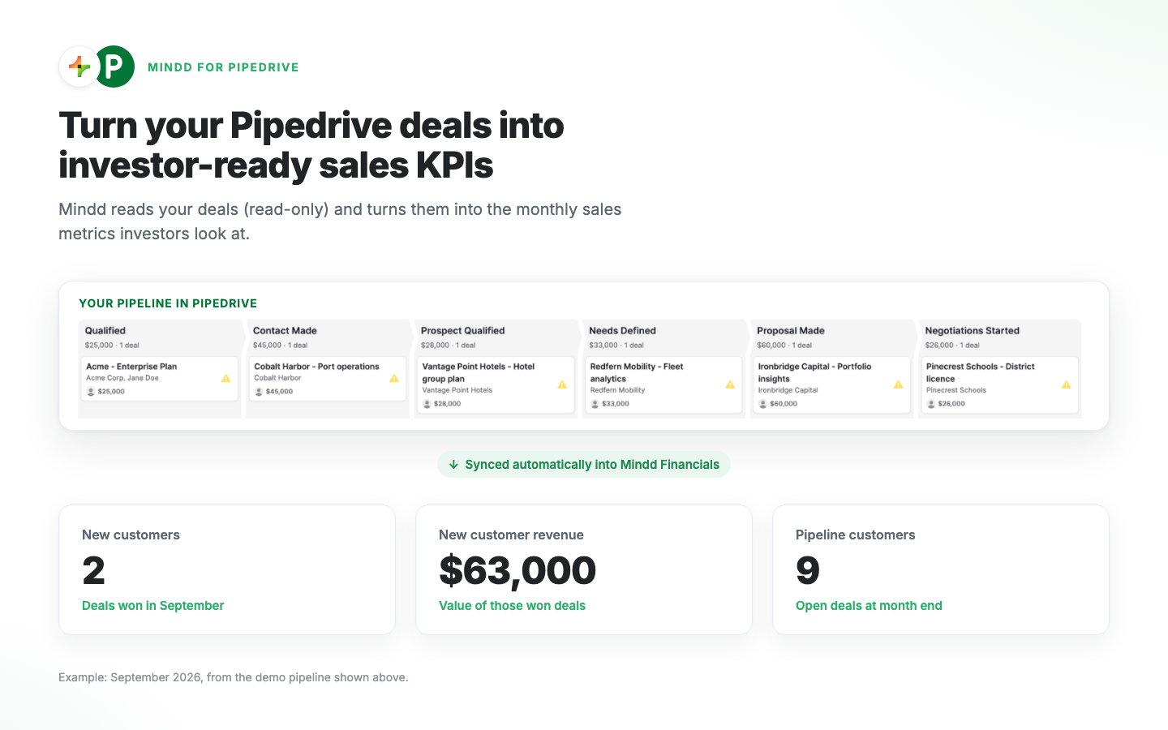Click warning icon on Vantage Point Hotels deal
This screenshot has height=730, width=1168.
(562, 384)
